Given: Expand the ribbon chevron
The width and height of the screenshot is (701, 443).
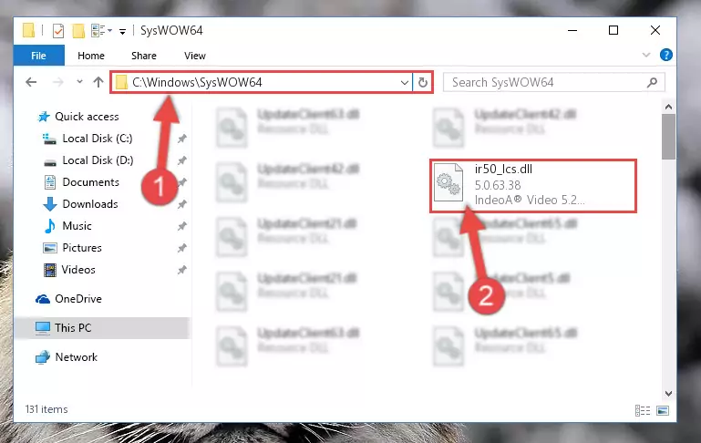Looking at the screenshot, I should 646,55.
